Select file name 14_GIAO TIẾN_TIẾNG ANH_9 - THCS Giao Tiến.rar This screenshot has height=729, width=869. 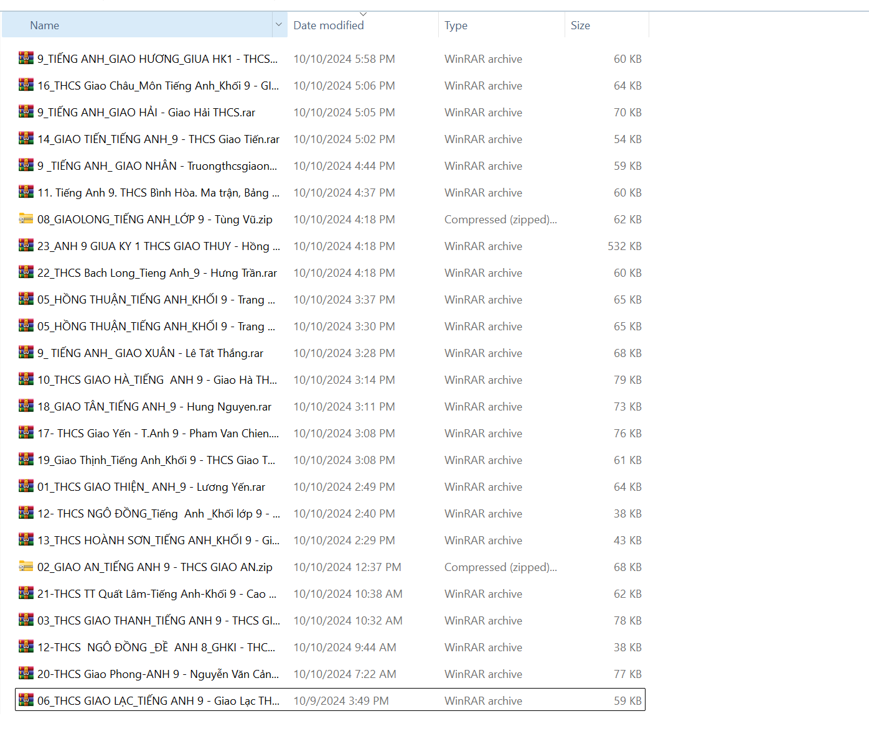click(159, 139)
